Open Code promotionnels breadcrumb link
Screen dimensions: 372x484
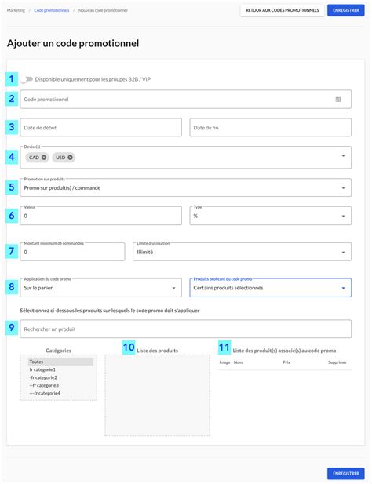click(x=52, y=10)
